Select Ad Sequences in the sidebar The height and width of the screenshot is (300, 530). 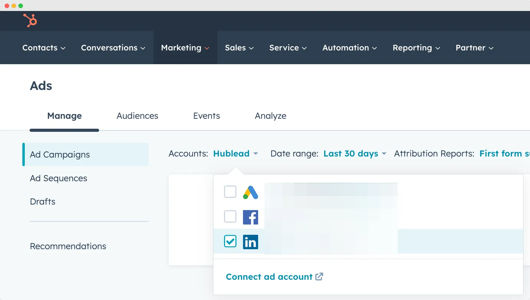pos(58,178)
